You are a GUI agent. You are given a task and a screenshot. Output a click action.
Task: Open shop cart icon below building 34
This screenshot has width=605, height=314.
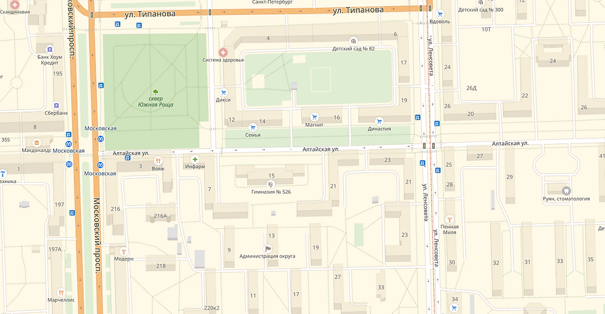[x=454, y=308]
